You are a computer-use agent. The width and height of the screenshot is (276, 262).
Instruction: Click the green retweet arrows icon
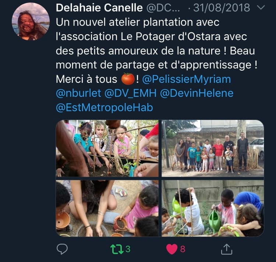click(117, 249)
